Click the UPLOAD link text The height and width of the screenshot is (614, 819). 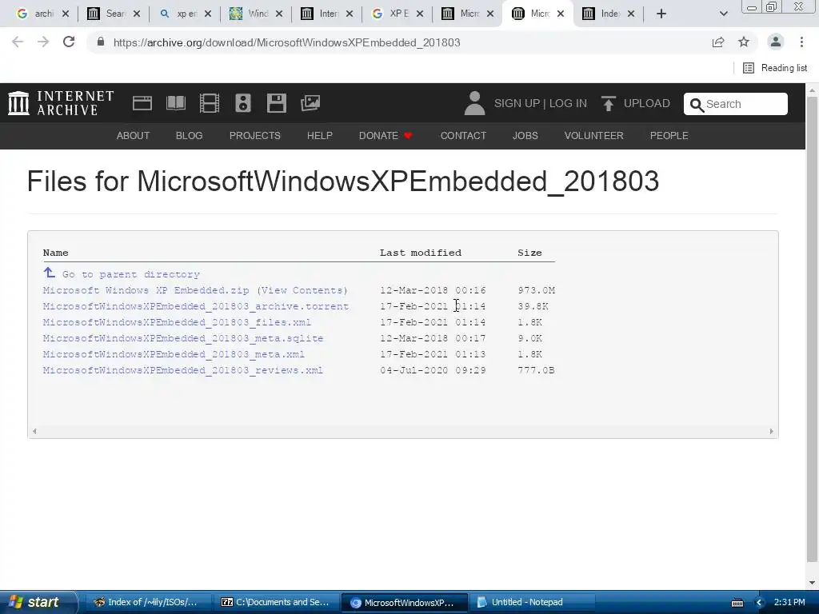pyautogui.click(x=646, y=103)
